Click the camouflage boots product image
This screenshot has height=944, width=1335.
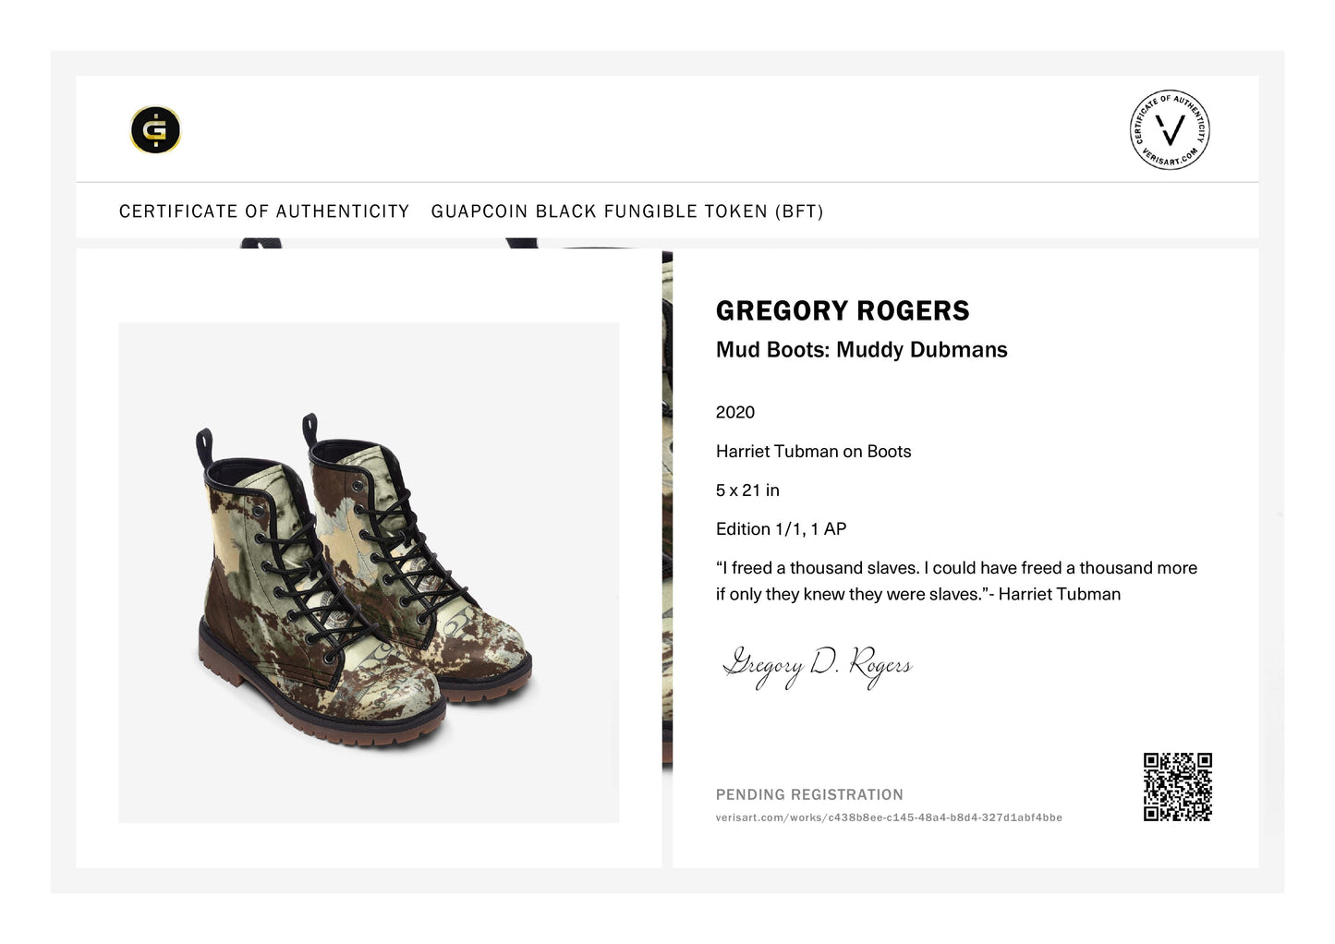pos(369,572)
